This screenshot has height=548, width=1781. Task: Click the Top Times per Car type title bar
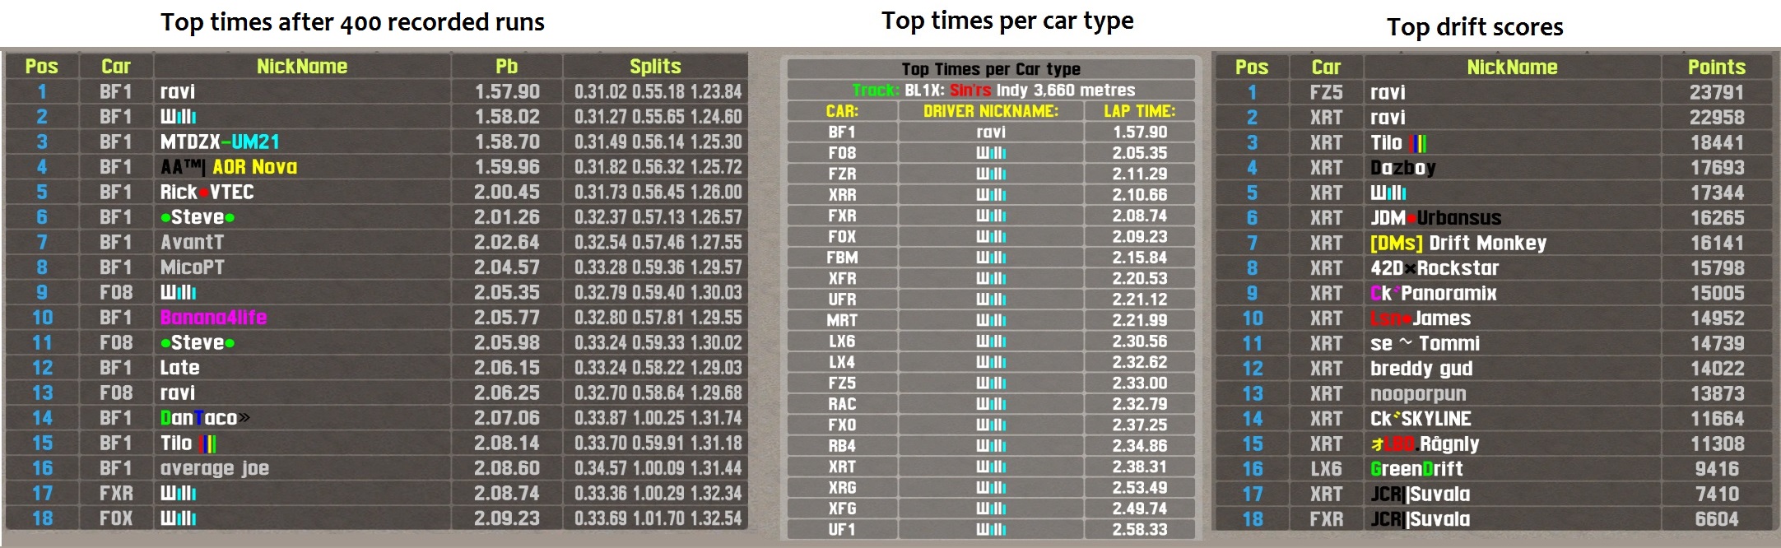tap(990, 69)
